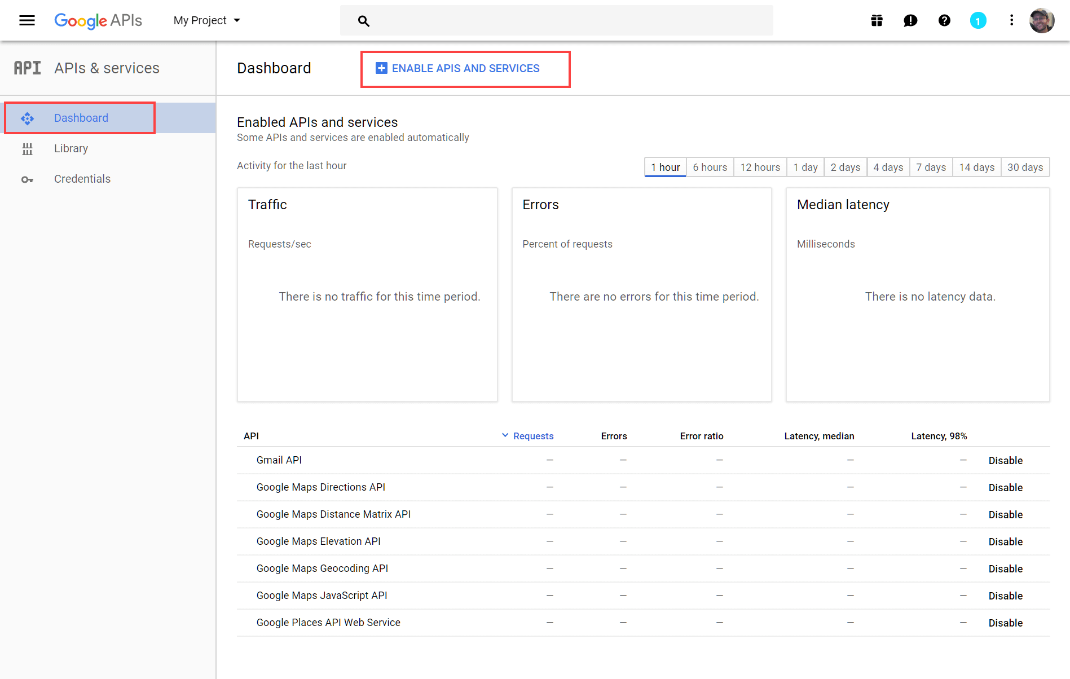Click the Library shelf icon
1070x679 pixels.
27,149
